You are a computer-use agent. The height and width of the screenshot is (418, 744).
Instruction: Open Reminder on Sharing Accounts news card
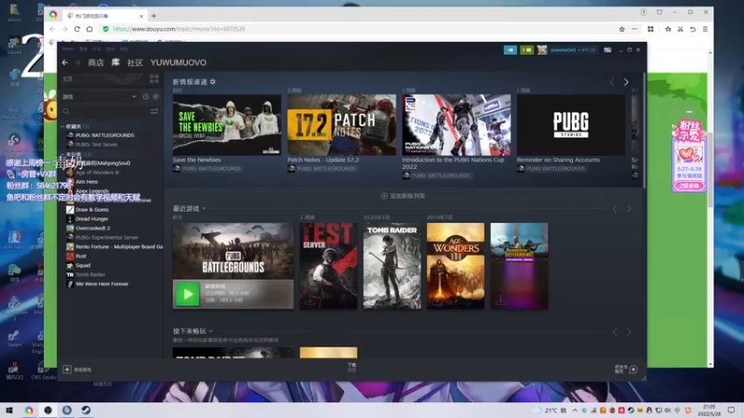(571, 124)
